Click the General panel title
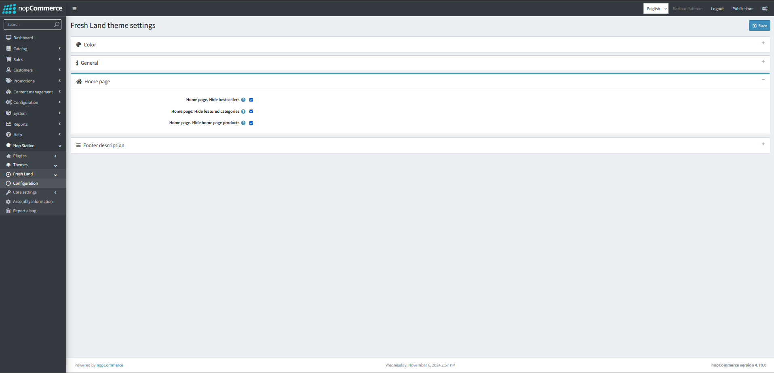774x373 pixels. point(89,63)
